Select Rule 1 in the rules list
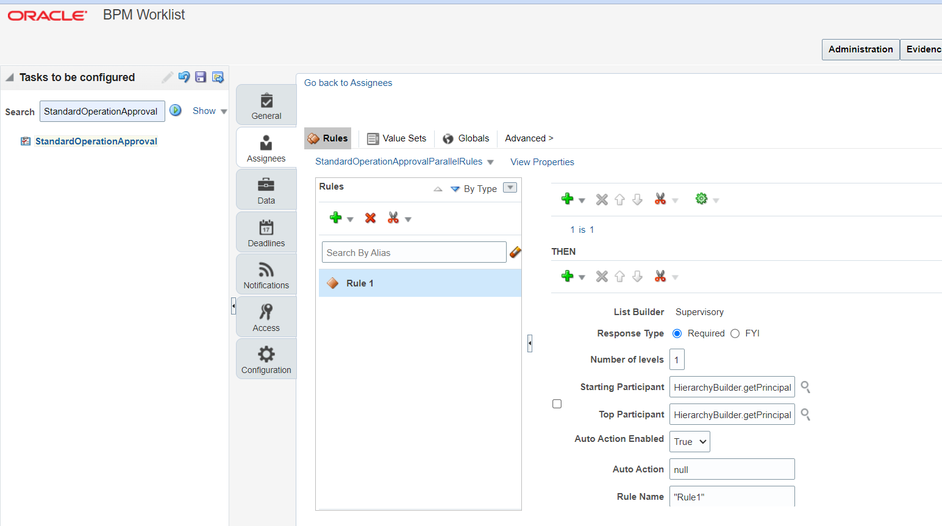 point(420,283)
